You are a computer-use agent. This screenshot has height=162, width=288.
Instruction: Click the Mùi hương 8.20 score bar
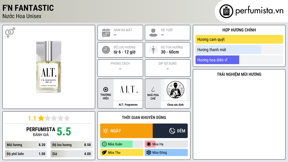(x=26, y=145)
